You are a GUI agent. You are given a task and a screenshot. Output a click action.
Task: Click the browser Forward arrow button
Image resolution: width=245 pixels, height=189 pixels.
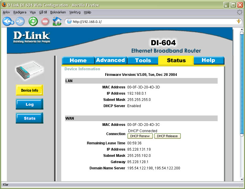pos(20,21)
